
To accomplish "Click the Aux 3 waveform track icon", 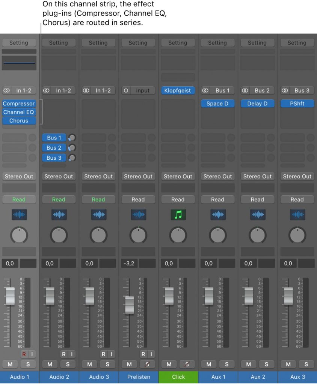I will 297,214.
